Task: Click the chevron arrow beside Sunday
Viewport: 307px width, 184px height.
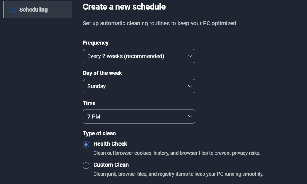Action: click(190, 86)
